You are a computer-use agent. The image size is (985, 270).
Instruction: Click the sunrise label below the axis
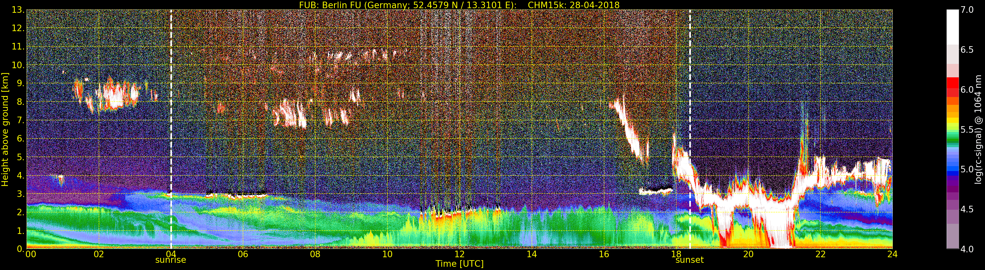[x=171, y=260]
